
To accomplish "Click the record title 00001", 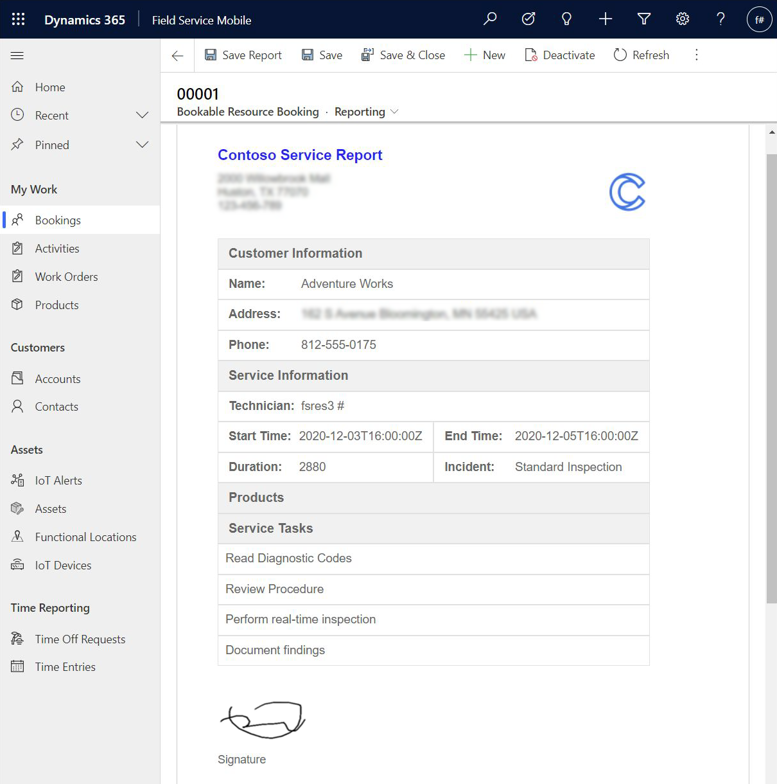I will [198, 94].
